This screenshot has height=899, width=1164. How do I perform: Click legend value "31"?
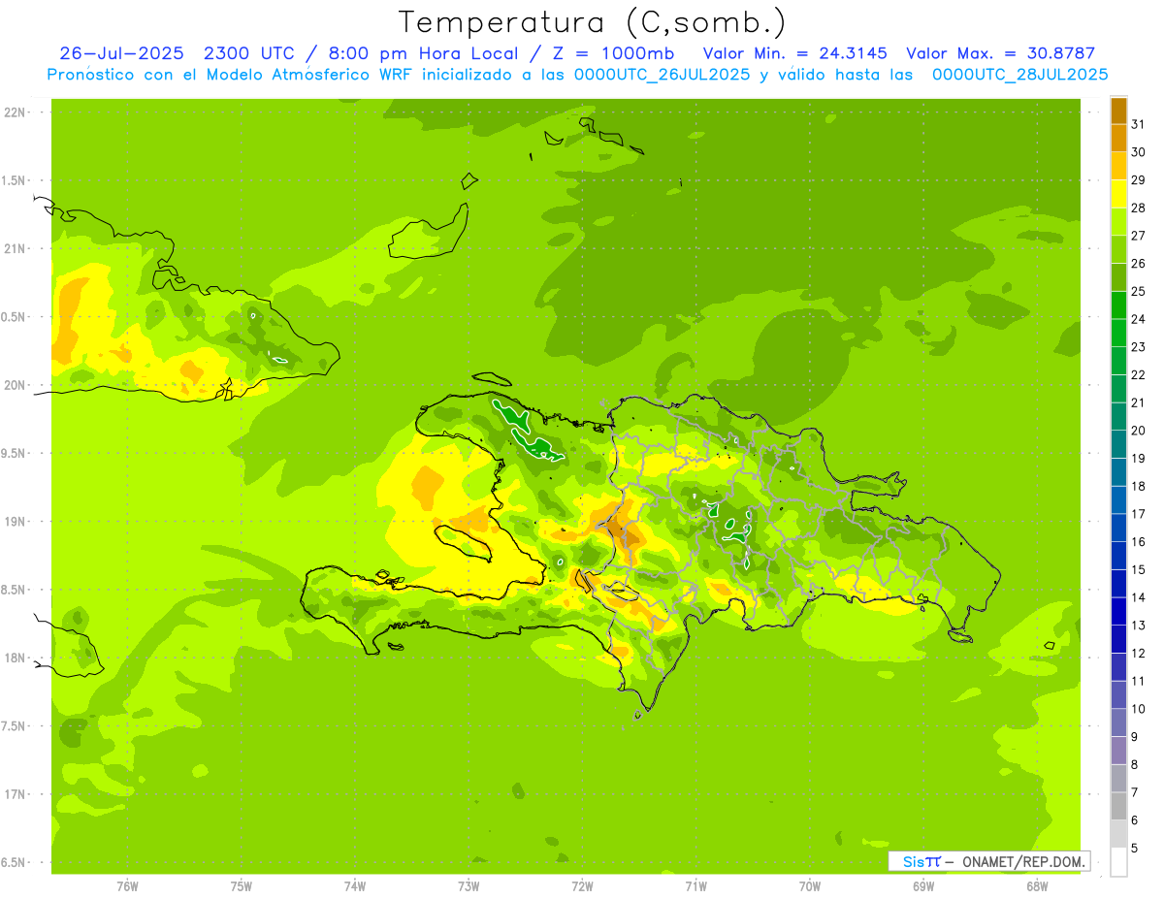pyautogui.click(x=1139, y=124)
